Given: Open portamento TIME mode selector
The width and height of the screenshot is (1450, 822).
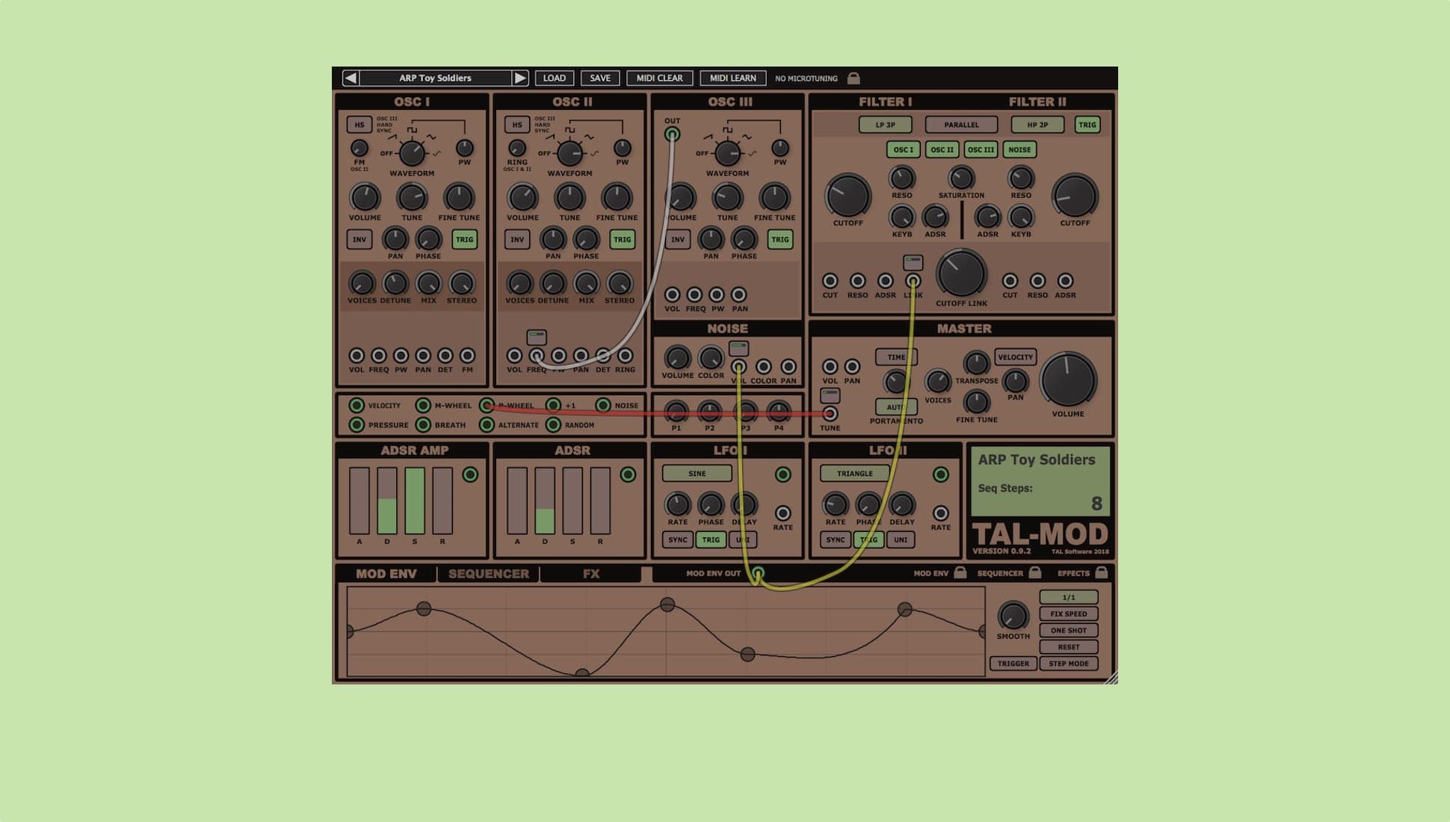Looking at the screenshot, I should 896,357.
